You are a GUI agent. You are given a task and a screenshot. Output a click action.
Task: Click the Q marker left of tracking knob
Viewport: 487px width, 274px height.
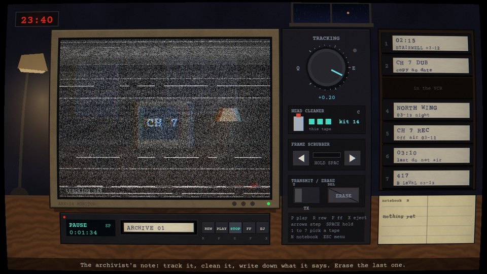tap(298, 68)
